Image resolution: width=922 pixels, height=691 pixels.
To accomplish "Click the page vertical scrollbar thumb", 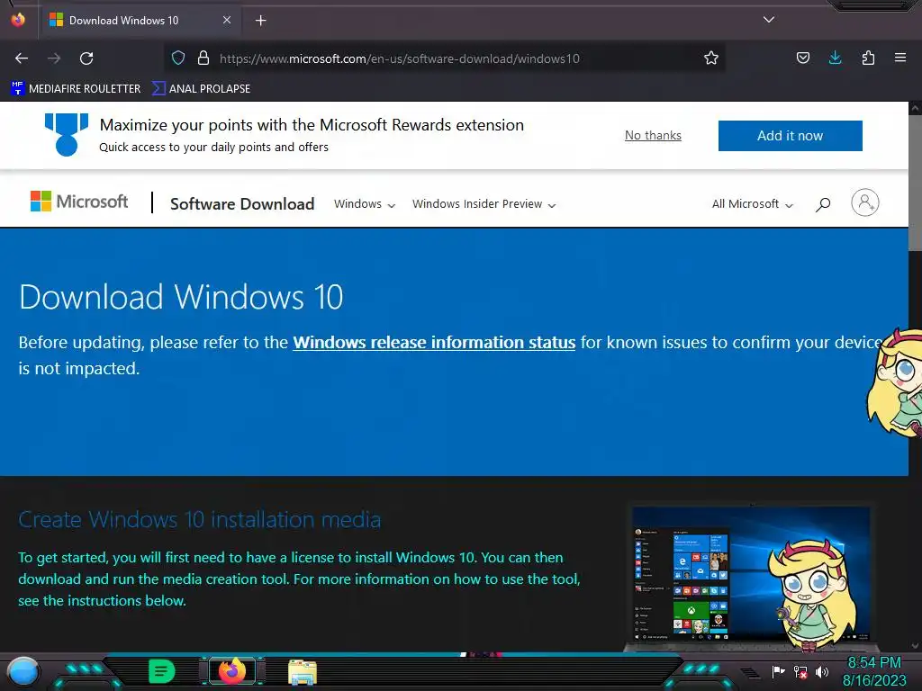I will coord(915,182).
